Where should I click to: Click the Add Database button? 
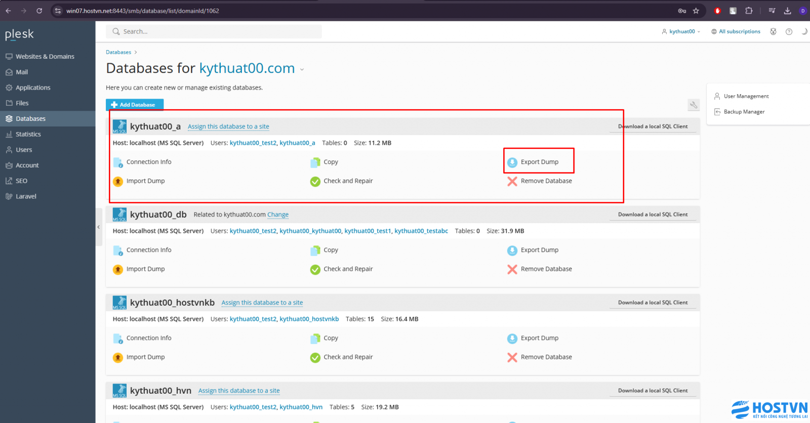(x=135, y=105)
